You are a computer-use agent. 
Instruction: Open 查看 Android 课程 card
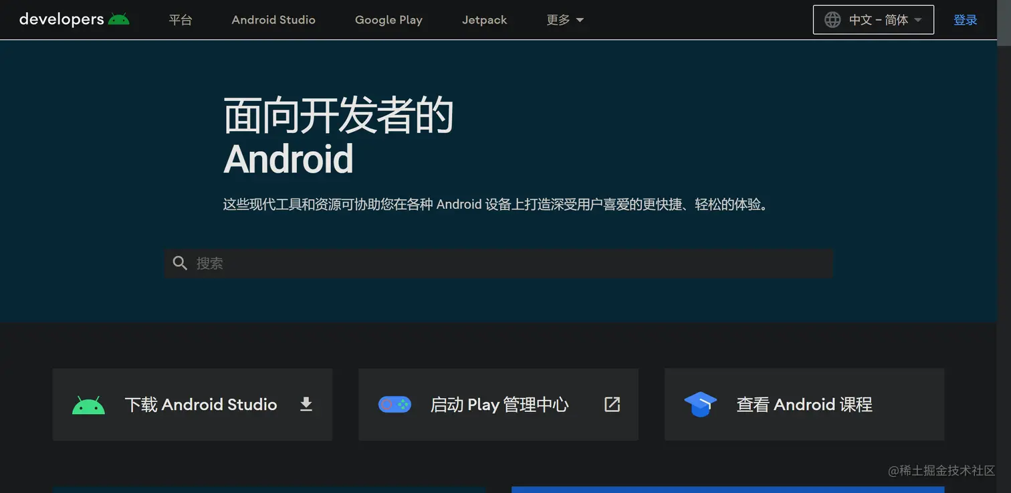[804, 404]
